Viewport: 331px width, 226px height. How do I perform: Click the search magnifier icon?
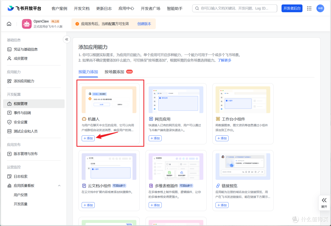(197, 9)
